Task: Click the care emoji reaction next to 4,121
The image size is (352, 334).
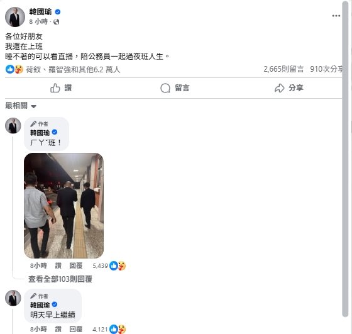Action: 122,330
